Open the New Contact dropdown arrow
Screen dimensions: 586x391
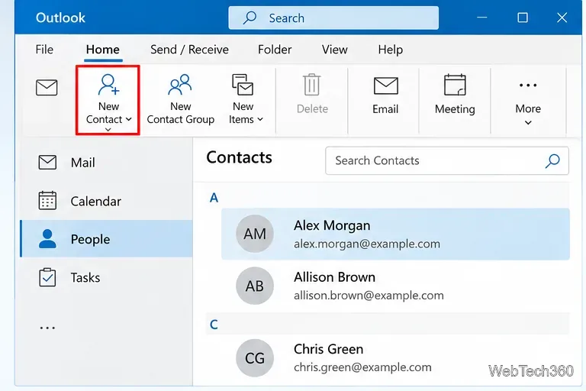point(128,119)
